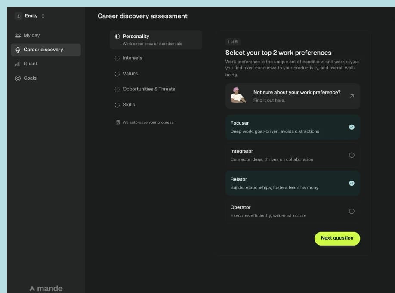Click the My day sunrise icon
This screenshot has width=395, height=293.
pos(18,35)
